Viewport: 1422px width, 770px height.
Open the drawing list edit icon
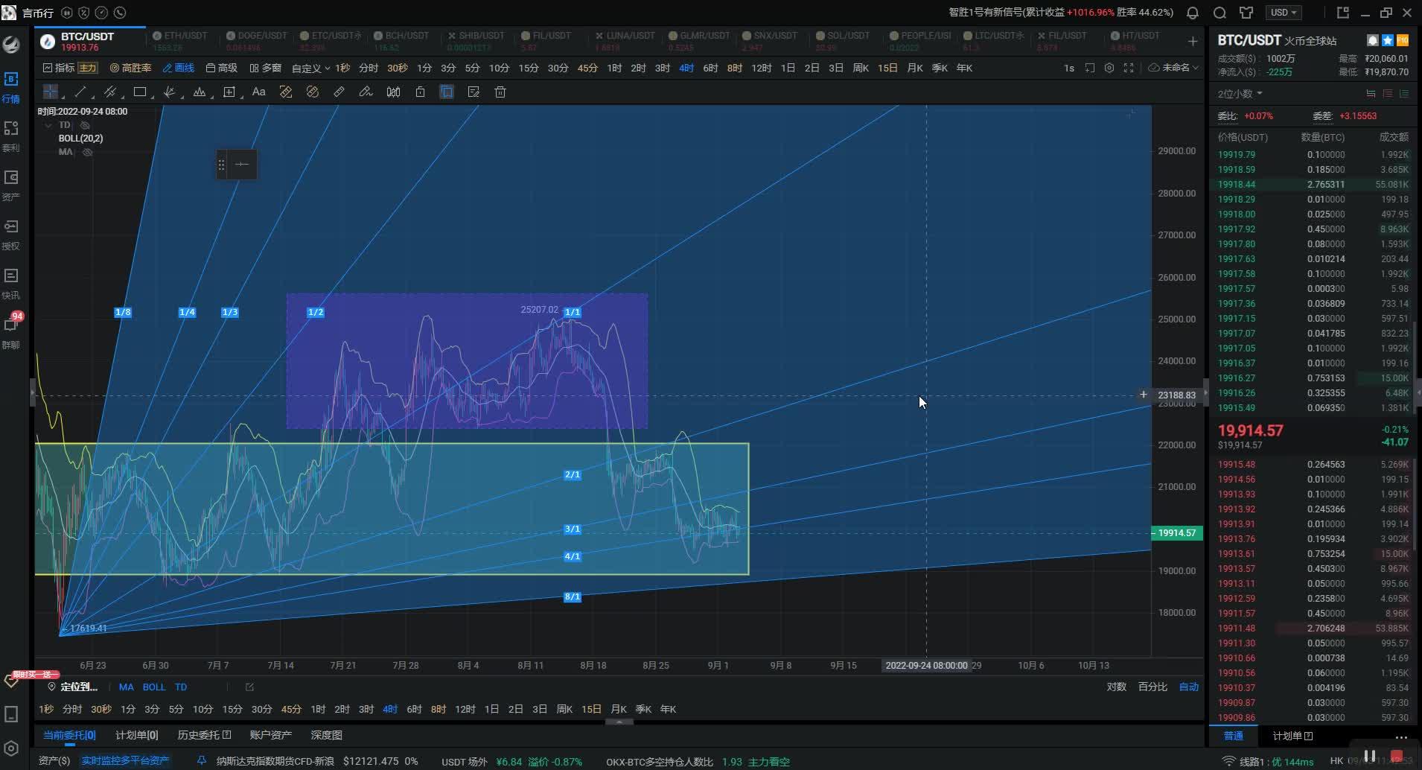click(474, 92)
